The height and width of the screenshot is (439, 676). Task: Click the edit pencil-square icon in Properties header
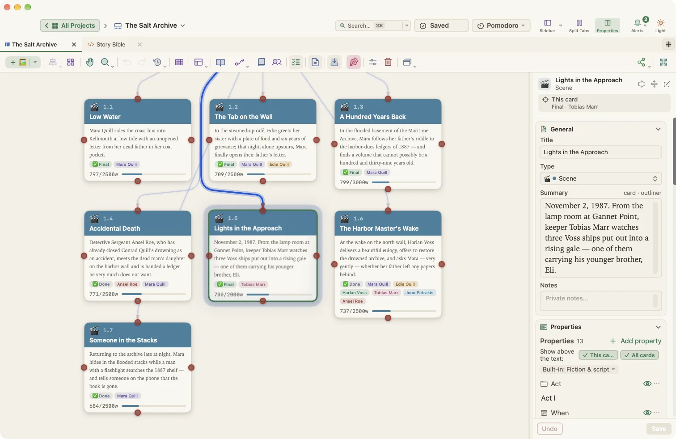click(x=667, y=84)
